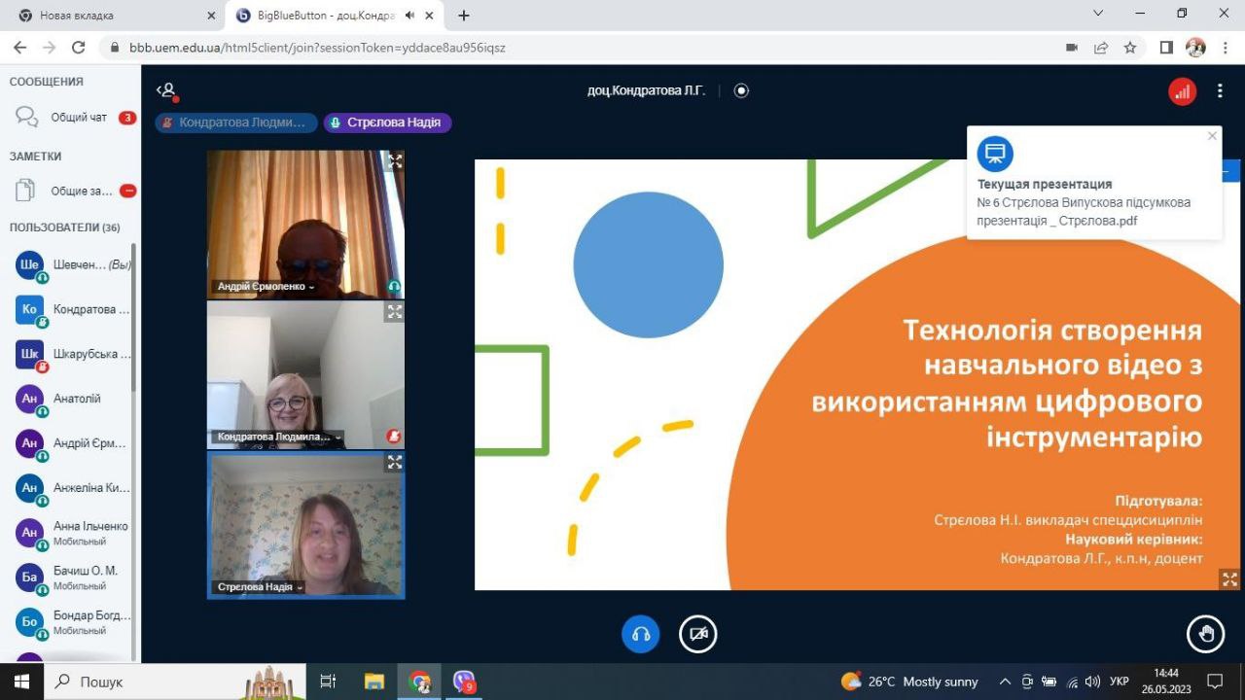Bookmark this page with the star icon
This screenshot has width=1245, height=700.
[x=1130, y=47]
